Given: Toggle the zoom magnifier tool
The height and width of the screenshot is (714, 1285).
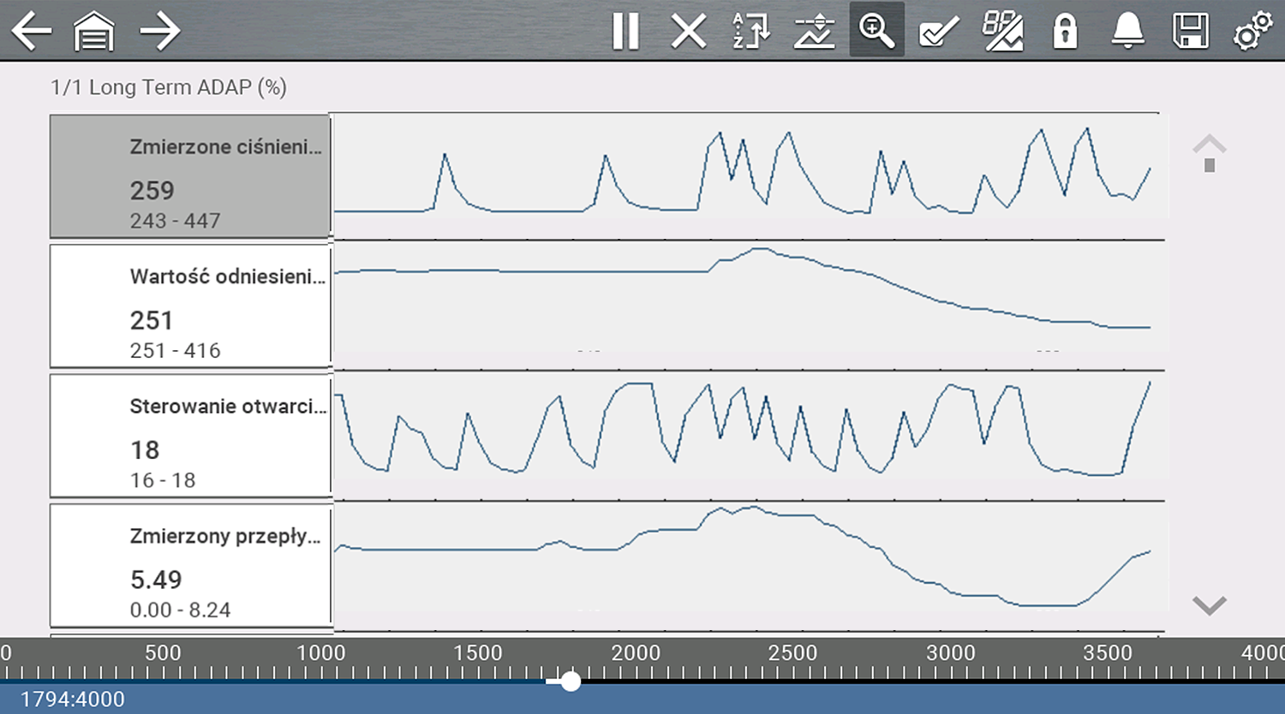Looking at the screenshot, I should click(876, 30).
